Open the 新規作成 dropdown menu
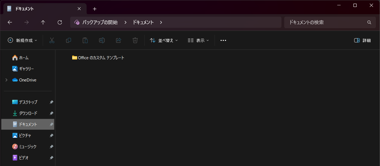The height and width of the screenshot is (166, 380). click(22, 40)
